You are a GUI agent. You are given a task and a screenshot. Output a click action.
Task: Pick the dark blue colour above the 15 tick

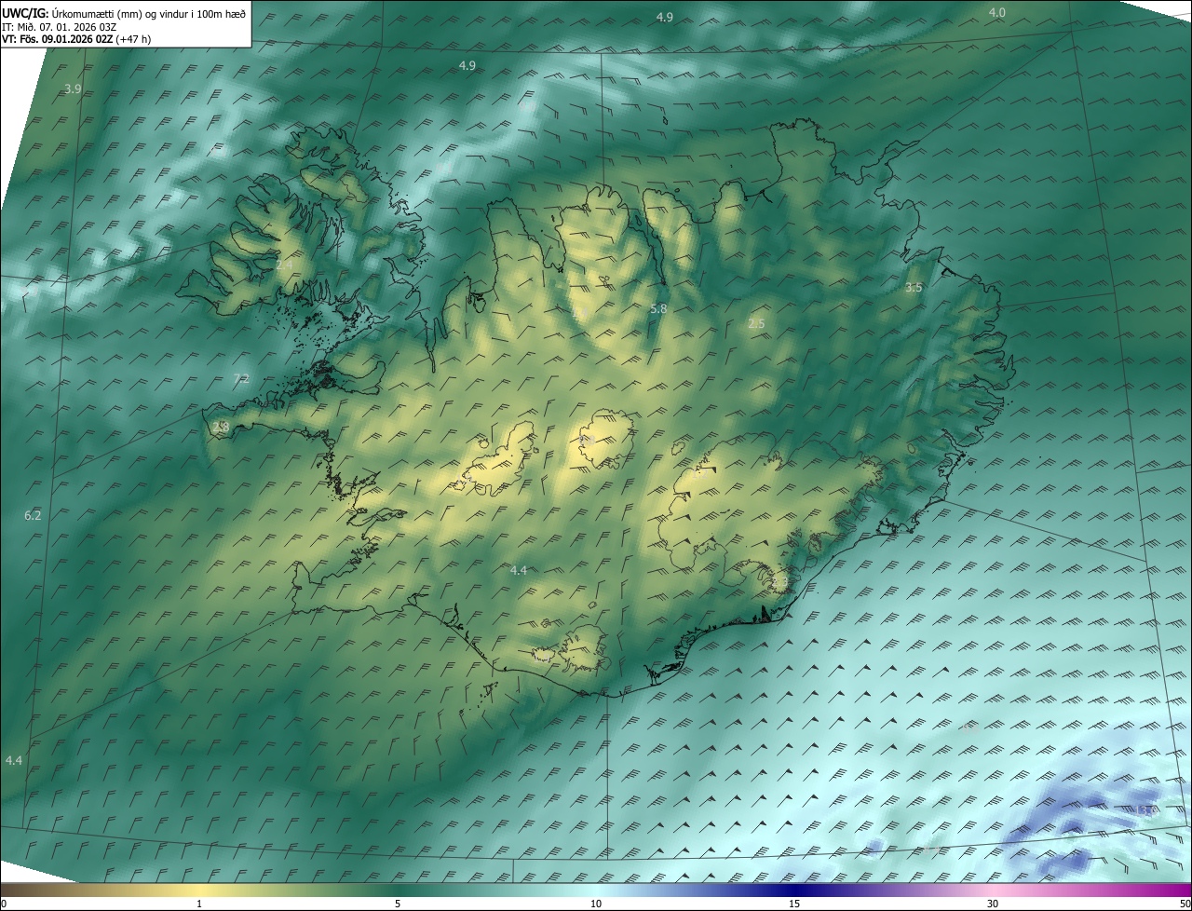(794, 890)
